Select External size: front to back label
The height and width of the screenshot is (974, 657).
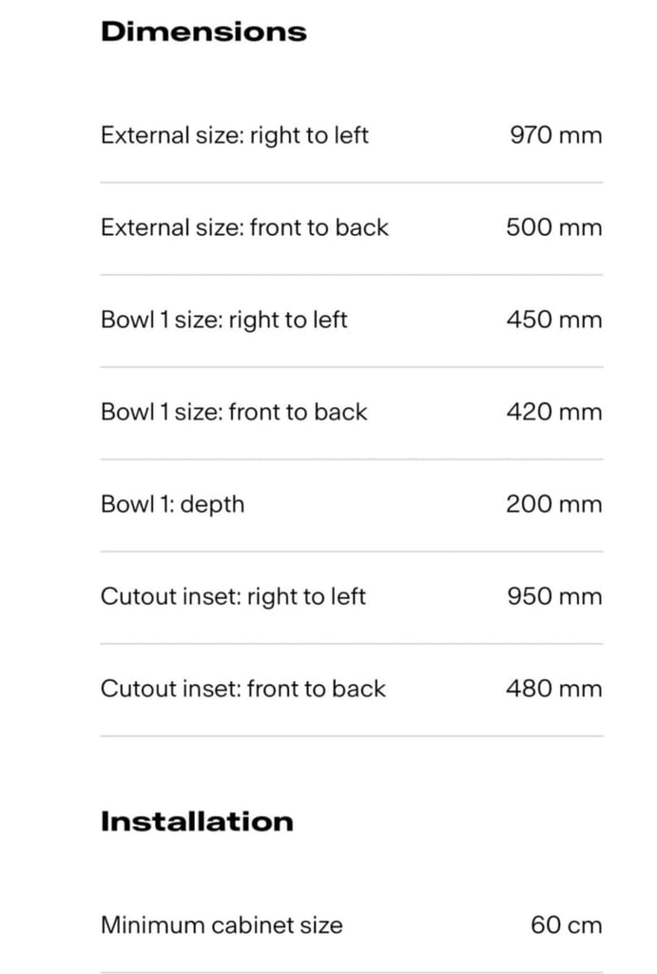click(244, 227)
